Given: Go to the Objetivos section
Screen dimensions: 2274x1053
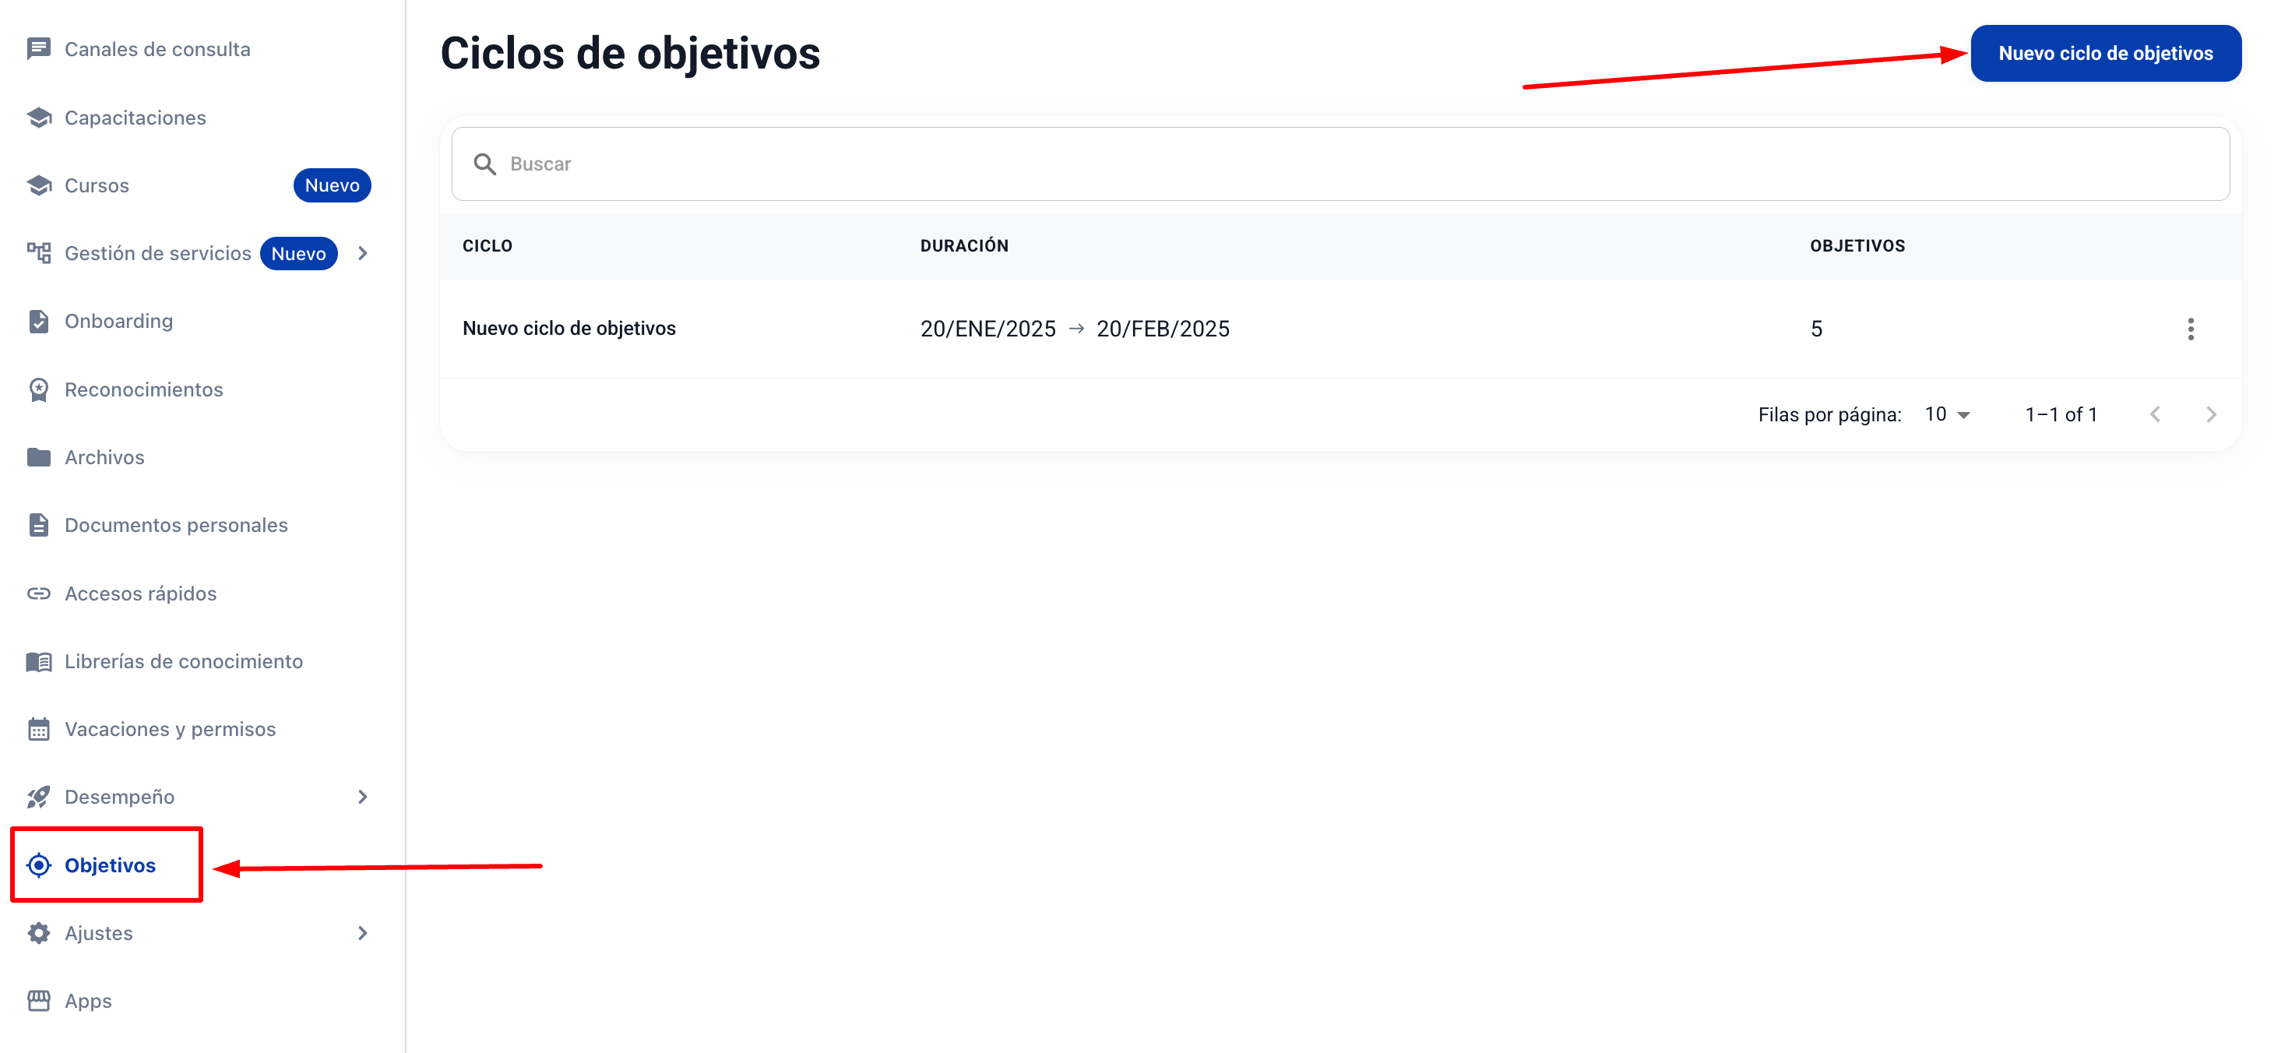Looking at the screenshot, I should (110, 865).
